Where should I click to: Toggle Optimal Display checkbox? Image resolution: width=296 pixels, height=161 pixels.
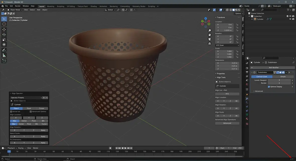[269, 87]
